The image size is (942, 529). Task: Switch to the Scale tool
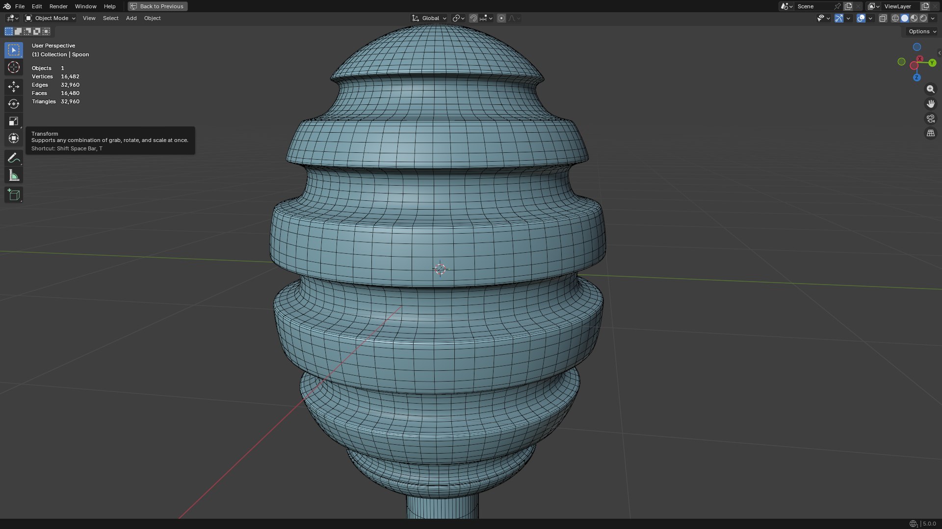(14, 121)
